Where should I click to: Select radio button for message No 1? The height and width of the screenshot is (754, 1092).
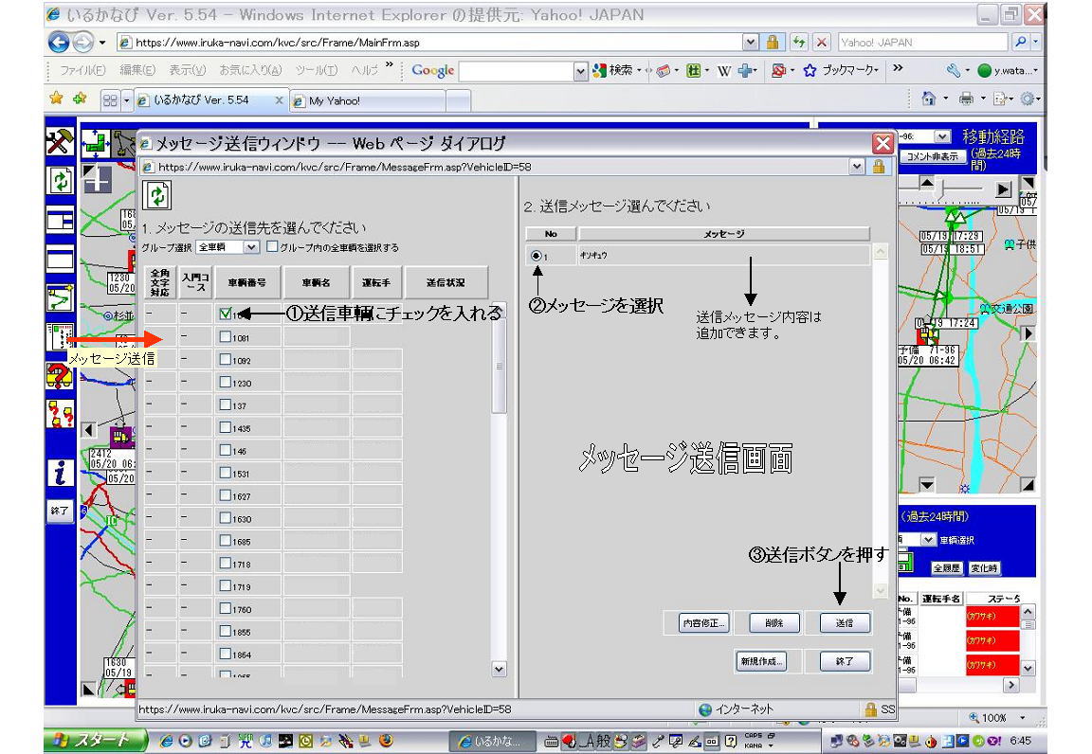(x=537, y=256)
